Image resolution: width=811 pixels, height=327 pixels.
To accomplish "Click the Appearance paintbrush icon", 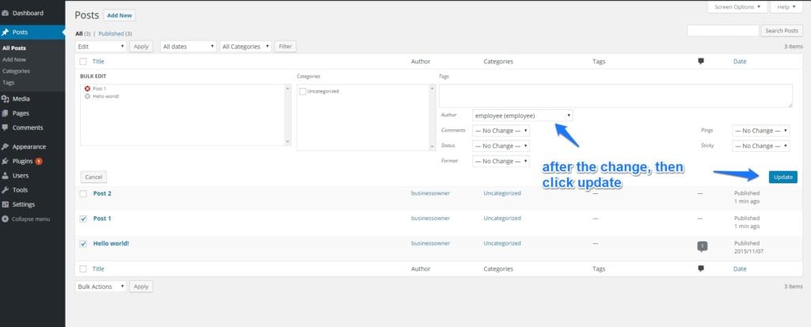I will 6,147.
